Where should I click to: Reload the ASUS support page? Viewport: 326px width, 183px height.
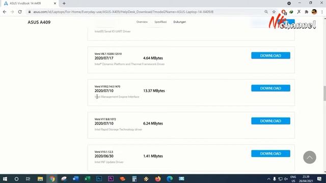(x=20, y=12)
